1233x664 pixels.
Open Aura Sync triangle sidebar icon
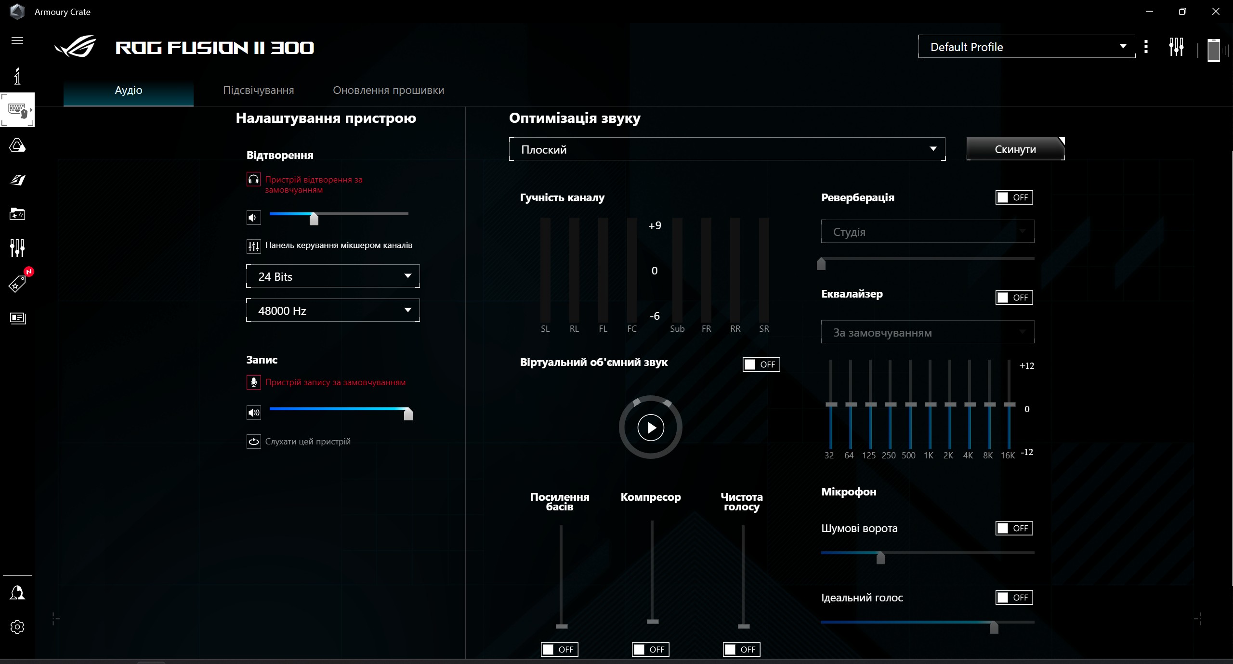(x=17, y=145)
